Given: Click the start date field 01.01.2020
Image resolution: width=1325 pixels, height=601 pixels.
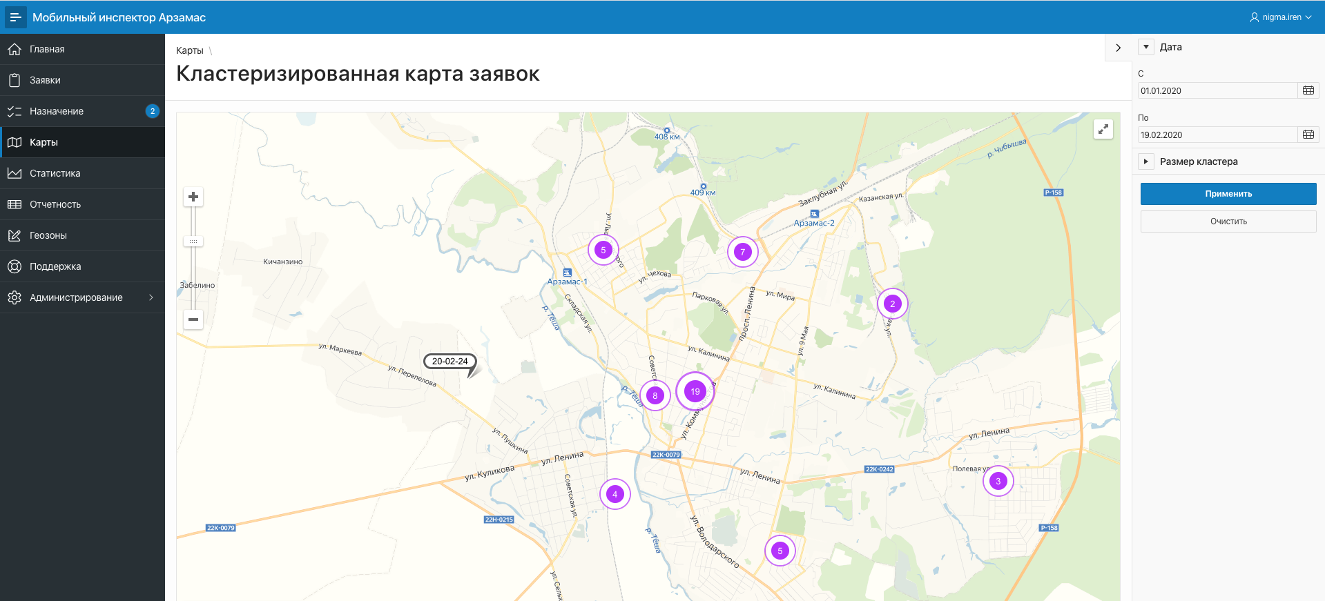Looking at the screenshot, I should point(1218,90).
